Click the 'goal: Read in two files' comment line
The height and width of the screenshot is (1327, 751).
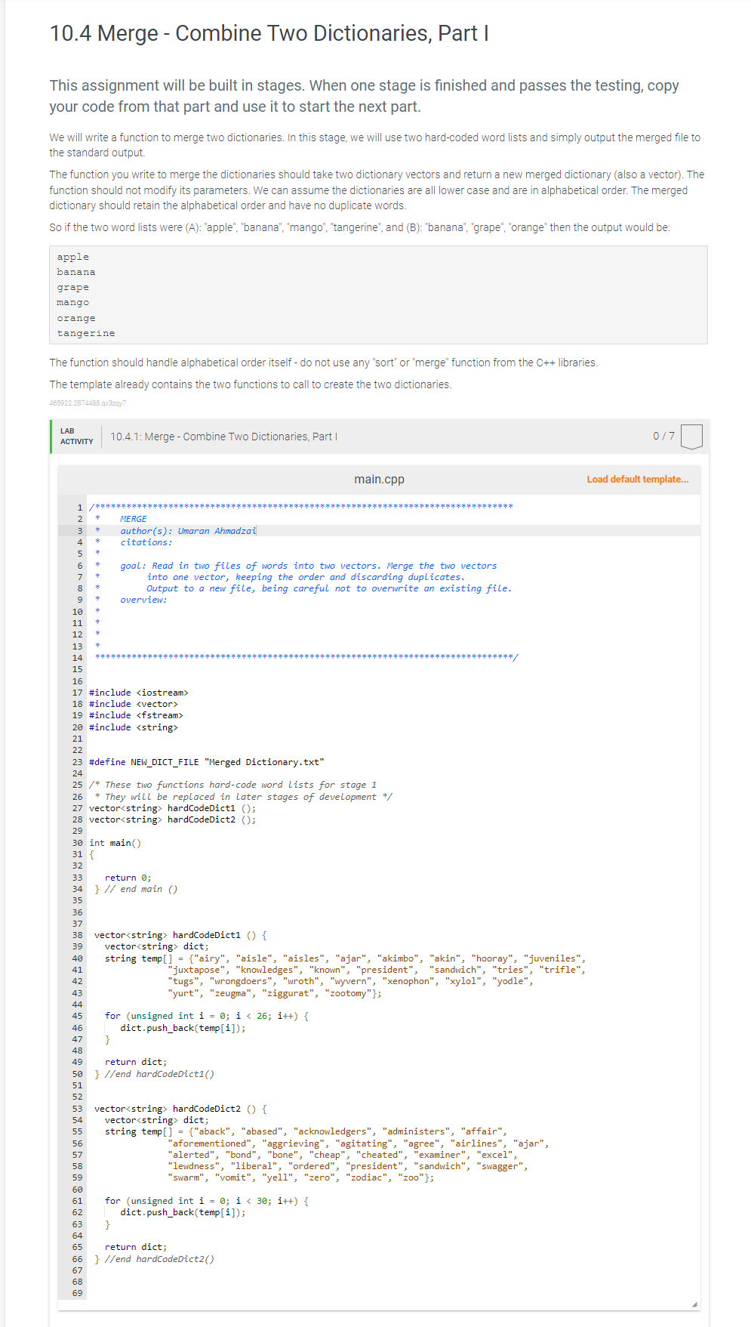click(309, 566)
